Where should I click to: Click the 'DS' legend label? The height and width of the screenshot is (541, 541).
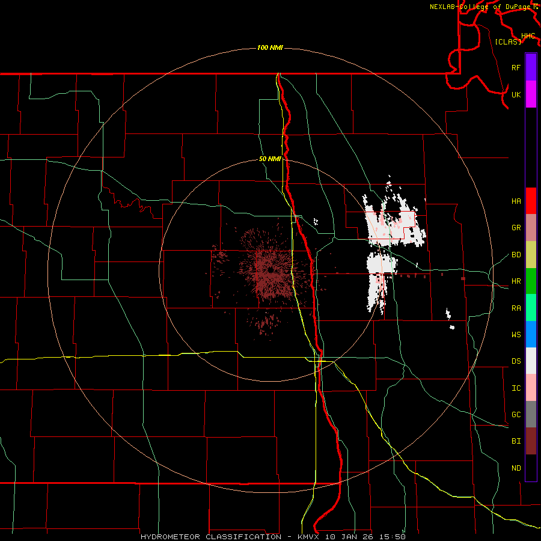516,361
